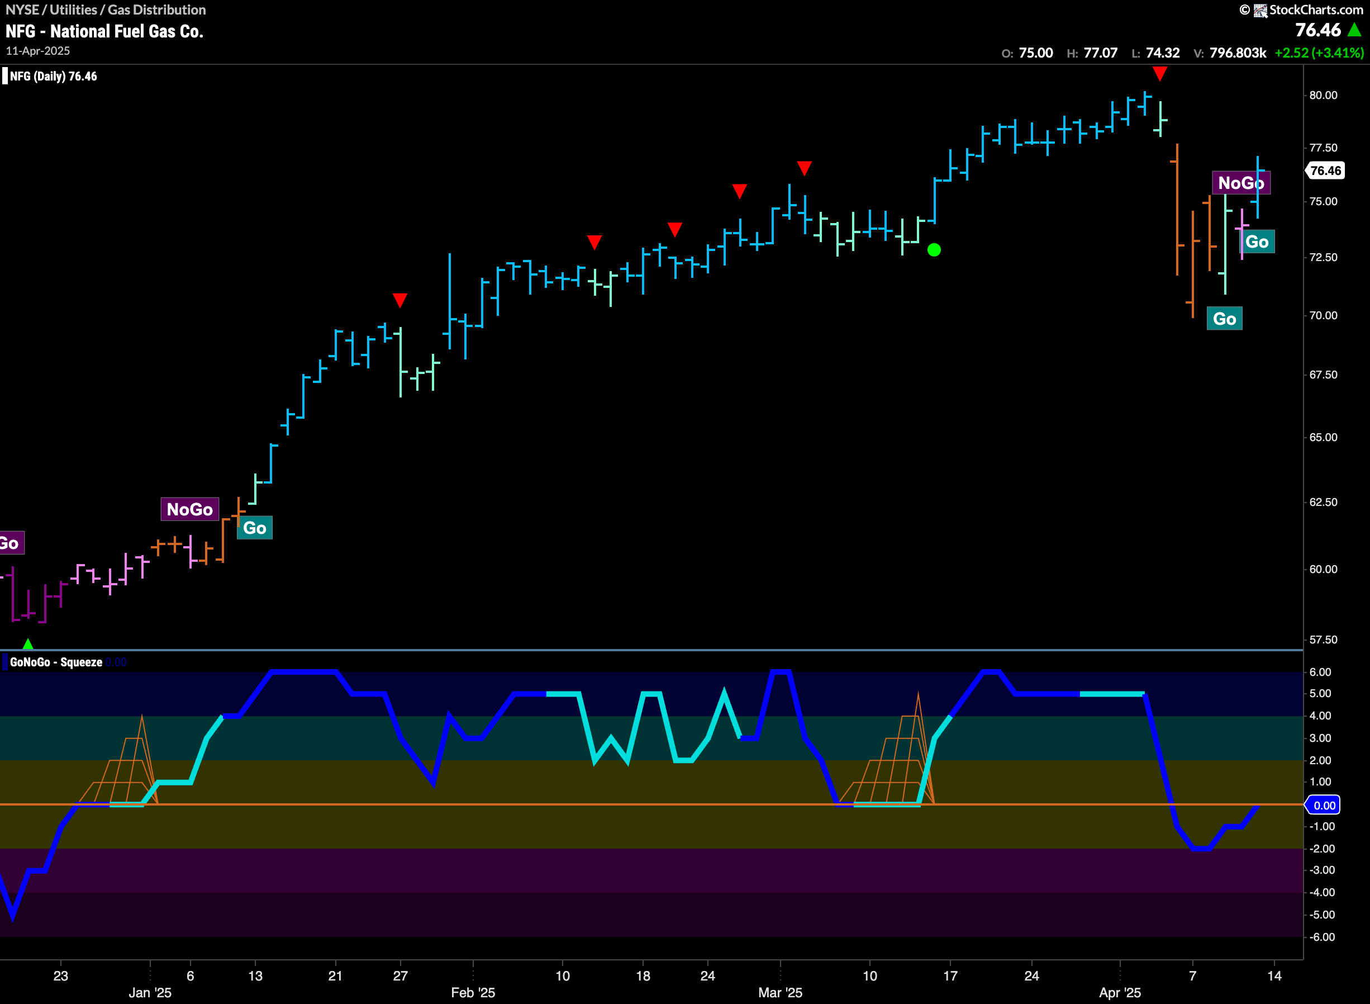The width and height of the screenshot is (1370, 1004).
Task: Click the volume value 796.803k
Action: pos(1238,53)
